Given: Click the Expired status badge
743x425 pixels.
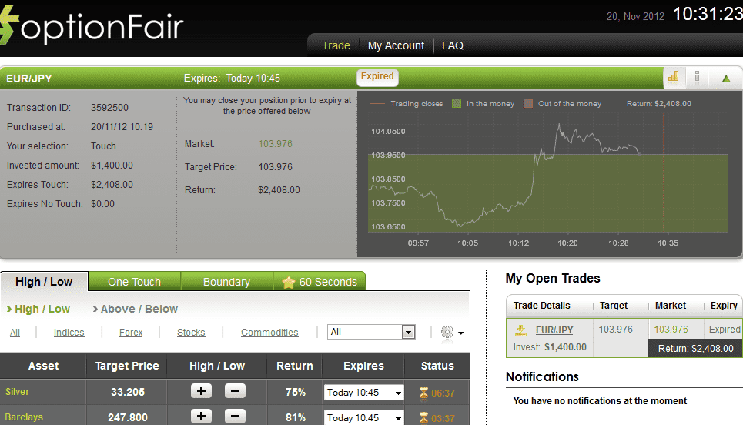Looking at the screenshot, I should [377, 76].
